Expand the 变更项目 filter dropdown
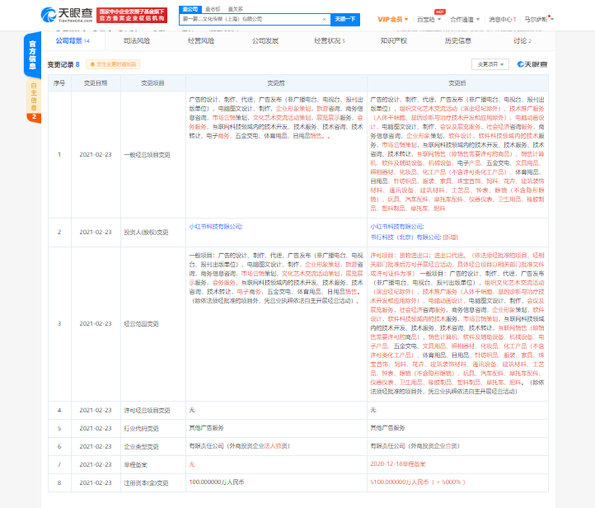The height and width of the screenshot is (508, 595). (x=490, y=63)
